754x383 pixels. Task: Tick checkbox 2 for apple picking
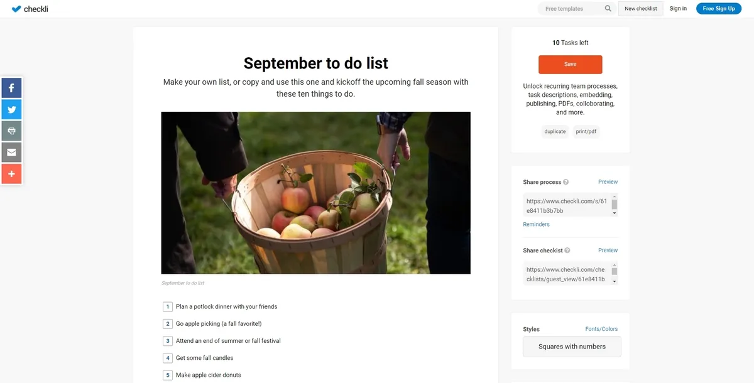click(x=168, y=324)
